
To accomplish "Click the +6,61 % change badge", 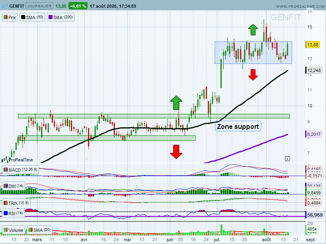I will point(78,6).
